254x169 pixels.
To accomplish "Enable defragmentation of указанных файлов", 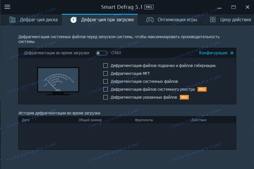I will click(x=106, y=97).
